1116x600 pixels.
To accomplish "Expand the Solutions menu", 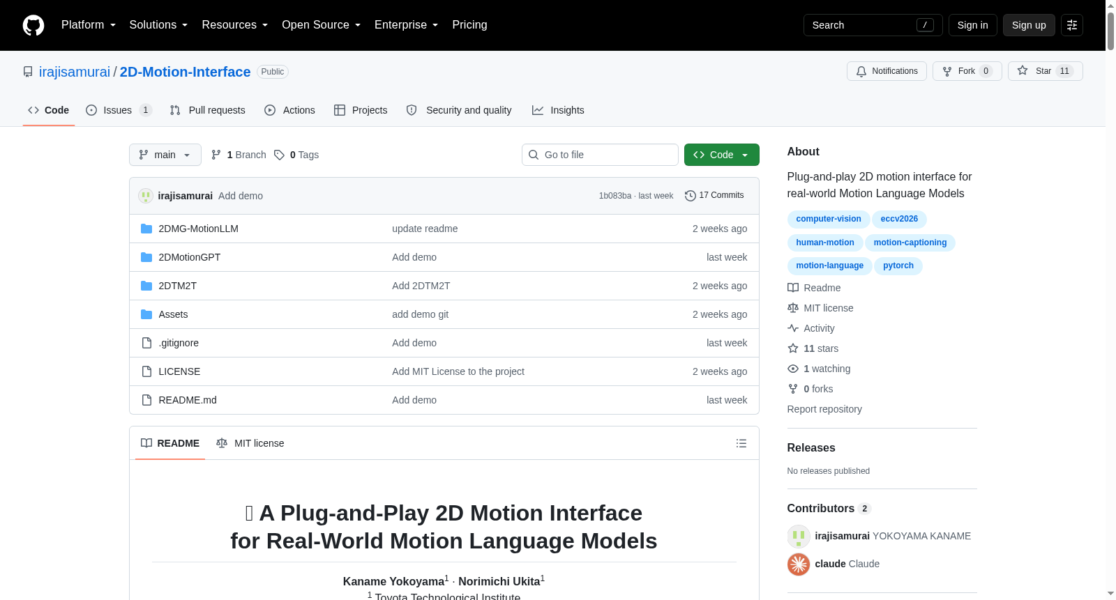I will point(158,25).
